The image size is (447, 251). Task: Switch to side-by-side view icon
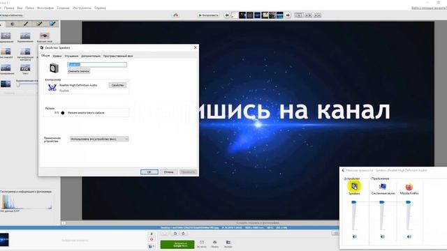pyautogui.click(x=309, y=15)
